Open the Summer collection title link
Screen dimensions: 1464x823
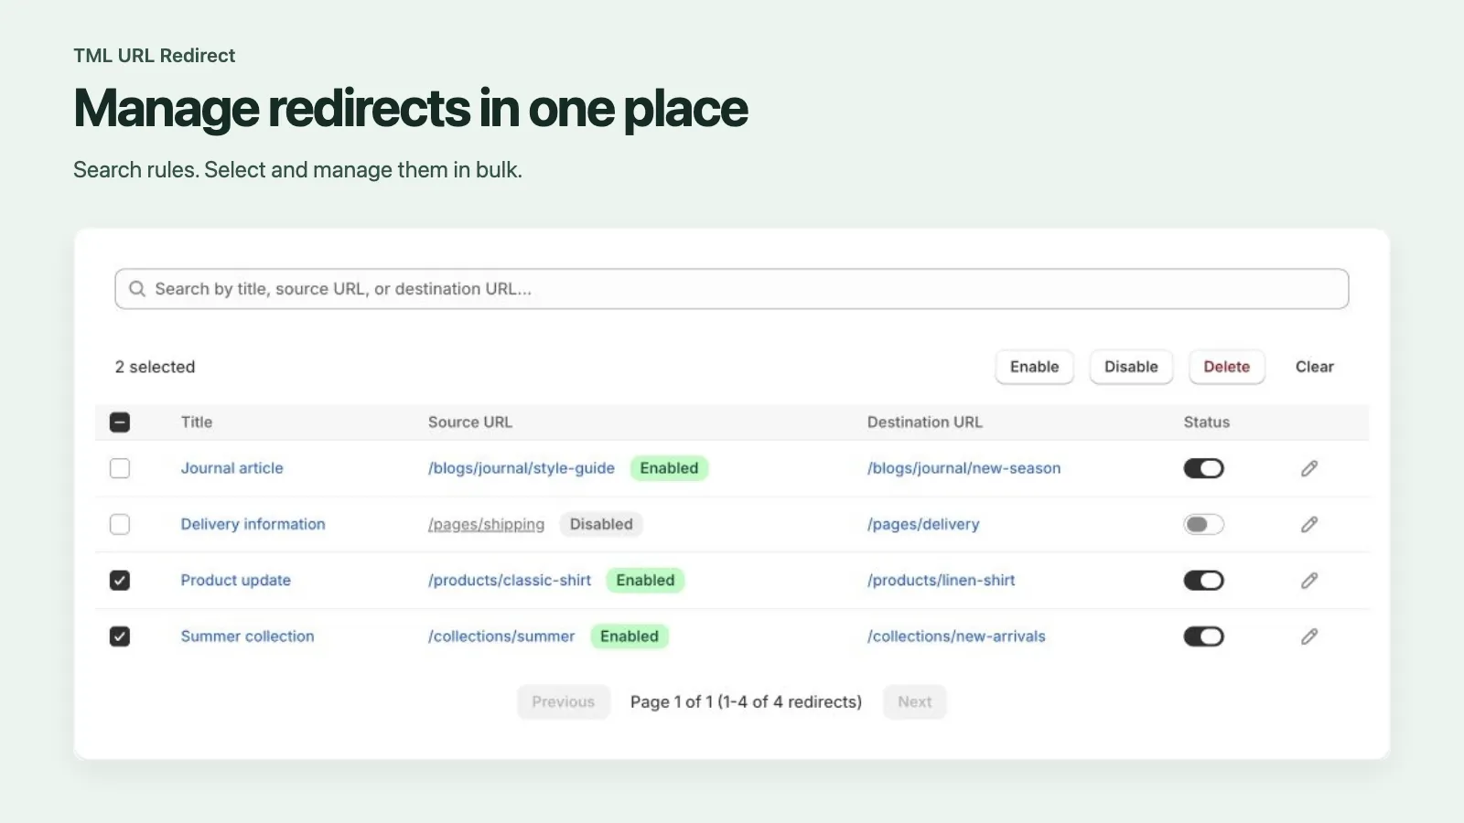click(247, 636)
